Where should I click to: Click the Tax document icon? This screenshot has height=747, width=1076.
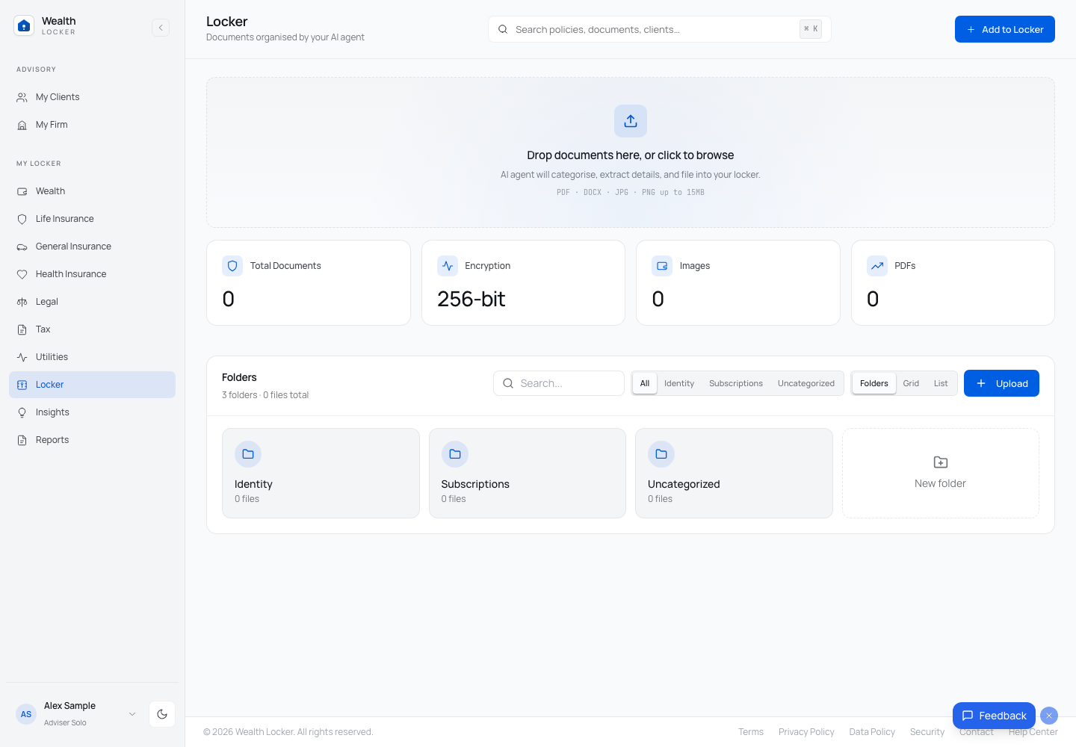tap(22, 329)
